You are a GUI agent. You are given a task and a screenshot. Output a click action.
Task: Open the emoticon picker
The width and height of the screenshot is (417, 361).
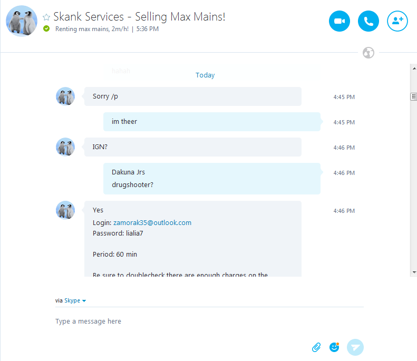point(334,347)
